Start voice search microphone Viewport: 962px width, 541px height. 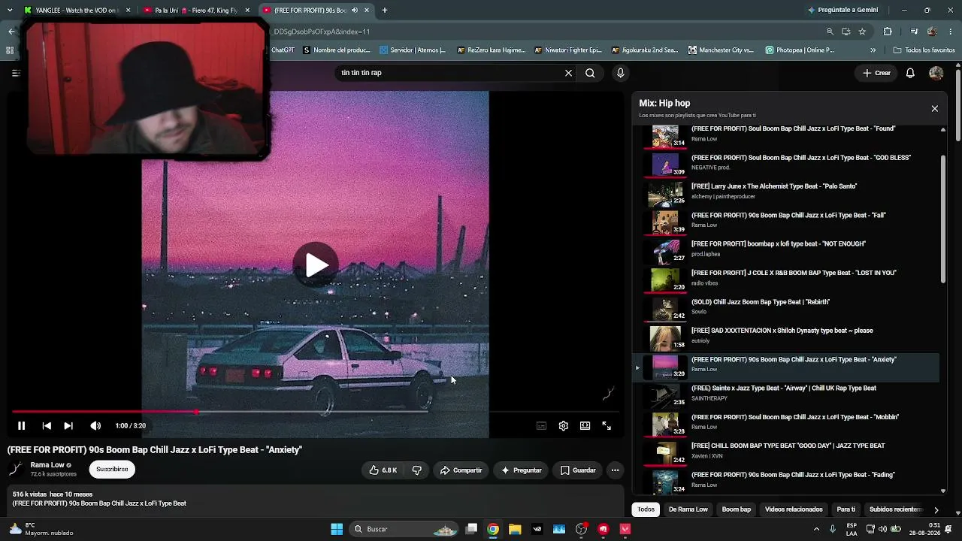[620, 73]
